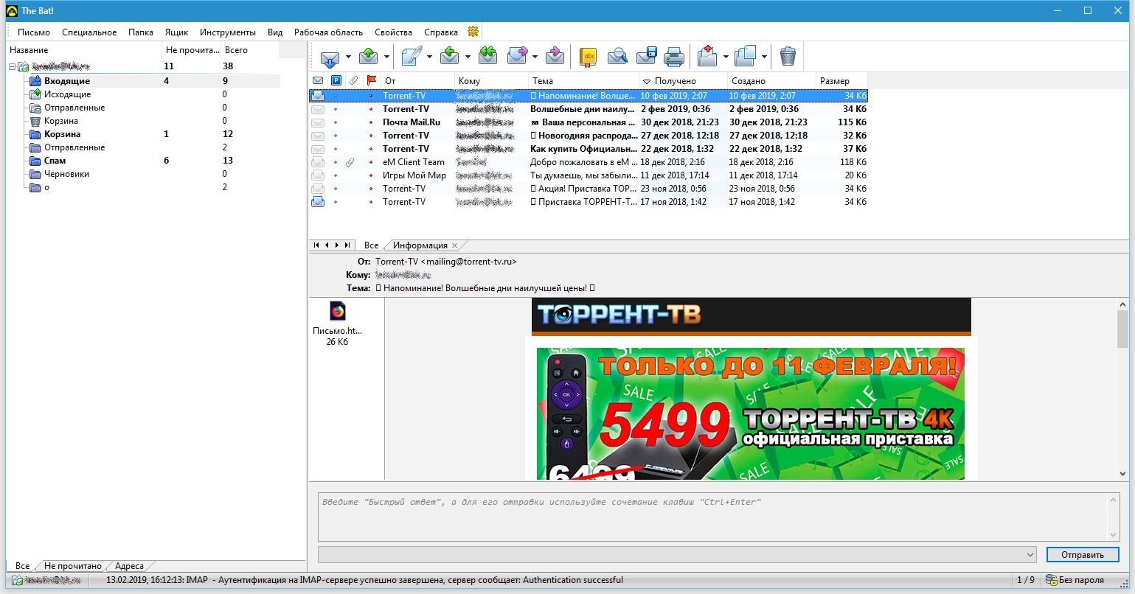The image size is (1135, 594).
Task: Click the Forward message icon
Action: click(x=517, y=57)
